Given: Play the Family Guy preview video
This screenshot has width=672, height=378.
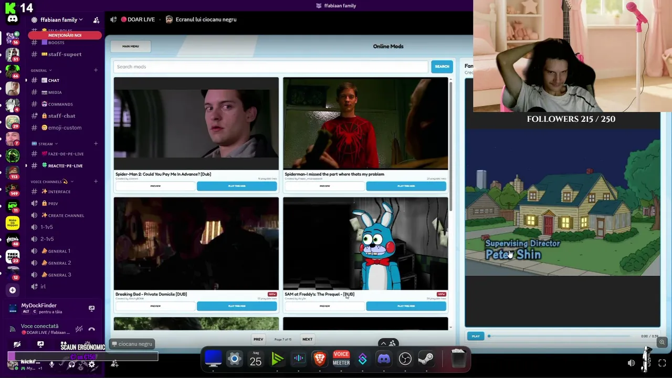Looking at the screenshot, I should click(476, 336).
